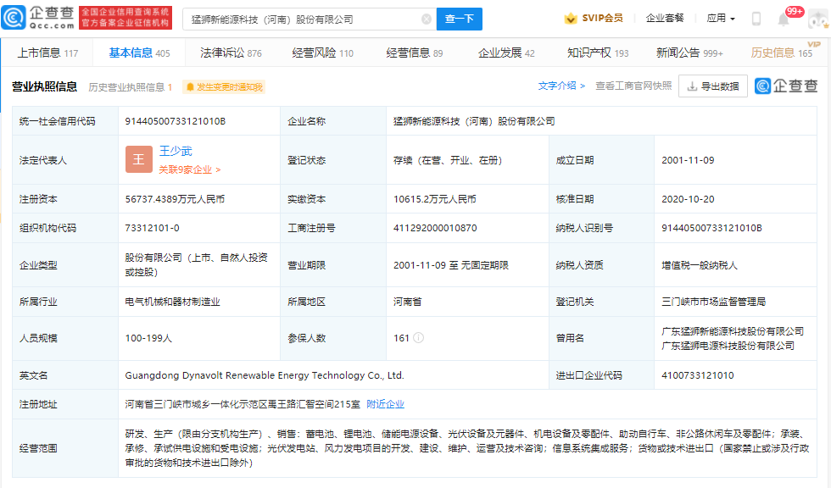This screenshot has height=488, width=831.
Task: Open 企业套餐 link in header
Action: pos(665,18)
